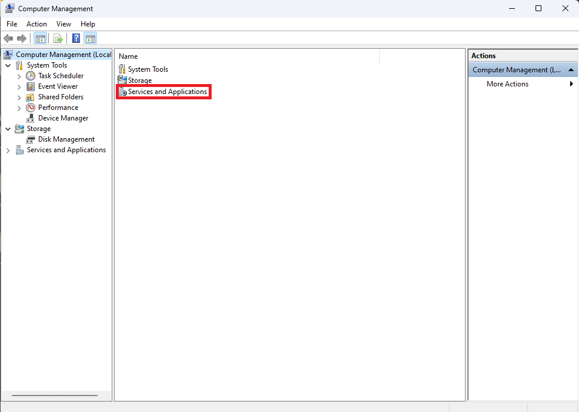
Task: Click Services and Applications icon in tree
Action: 19,150
